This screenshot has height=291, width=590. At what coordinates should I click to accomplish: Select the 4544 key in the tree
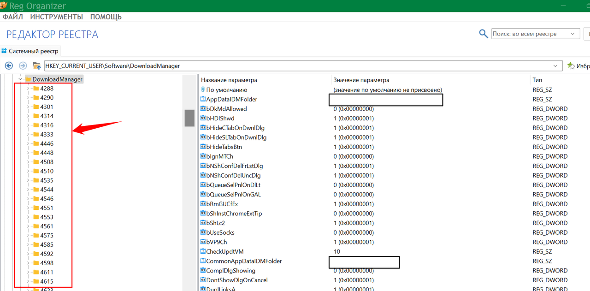[x=47, y=190]
